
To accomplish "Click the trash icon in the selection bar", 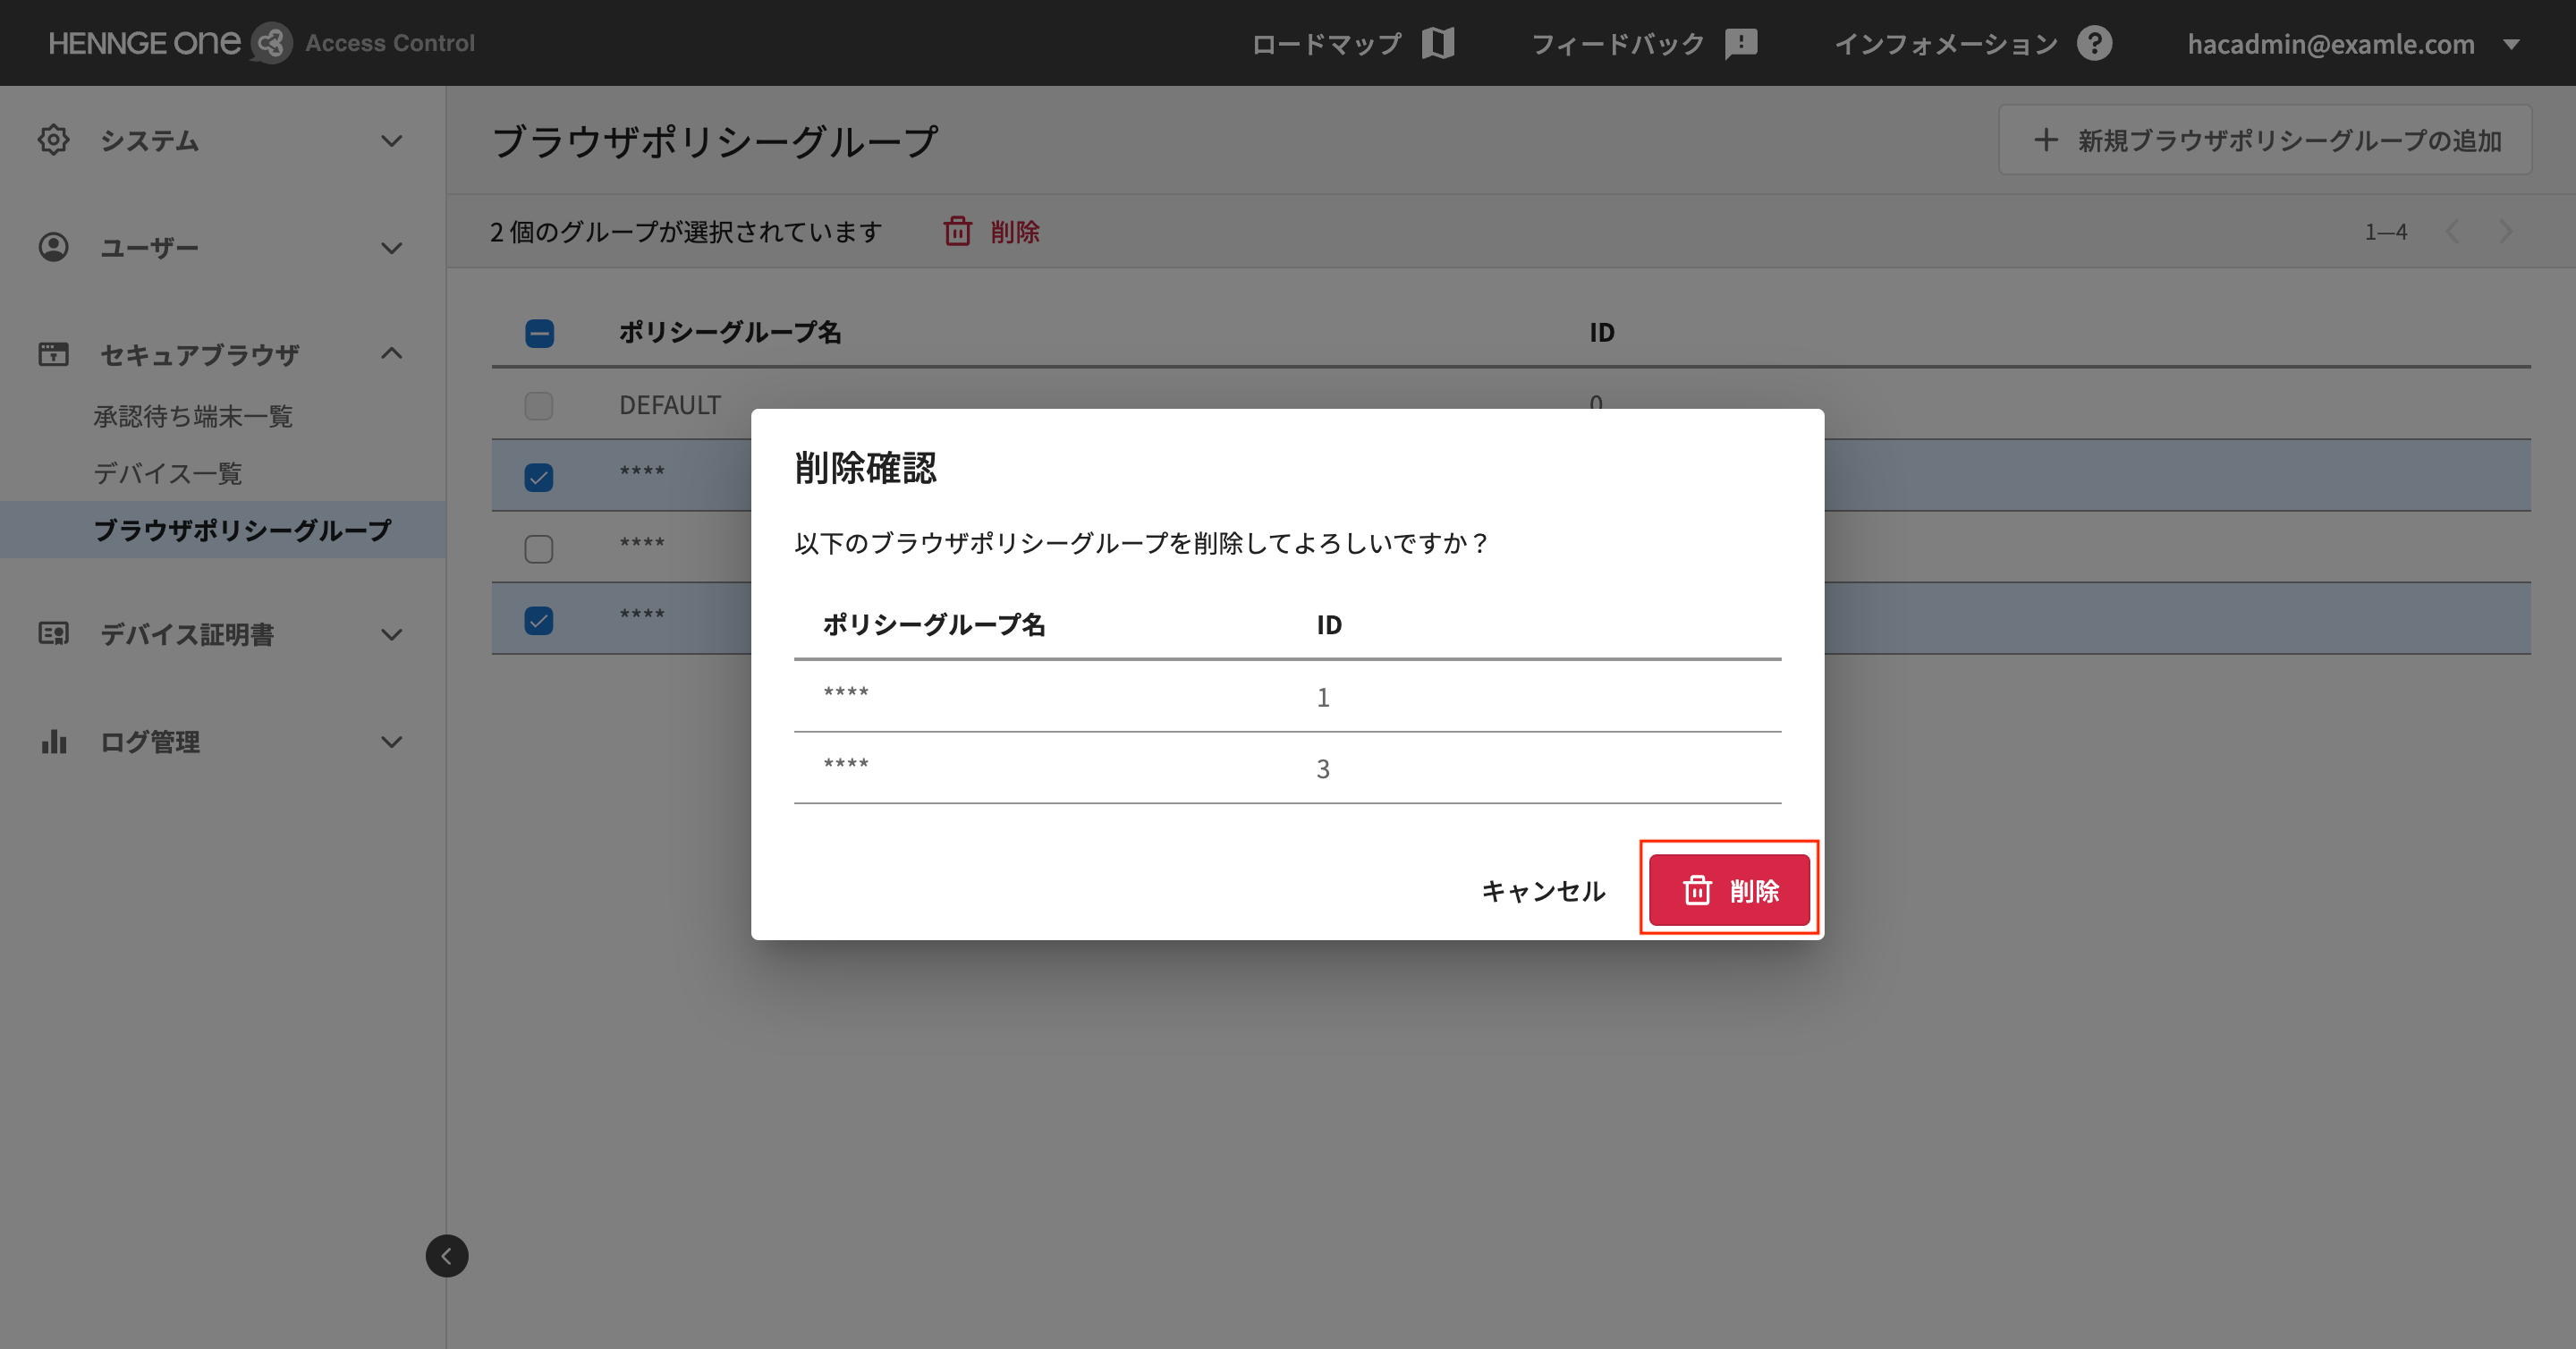I will (958, 231).
